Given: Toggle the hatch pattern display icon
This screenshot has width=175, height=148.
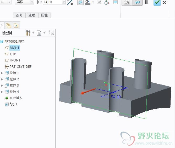Looking at the screenshot, I should coord(99,2).
